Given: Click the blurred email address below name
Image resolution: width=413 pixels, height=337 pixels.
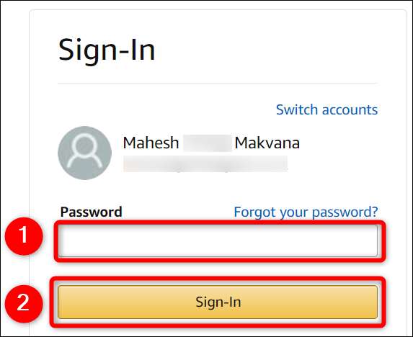Looking at the screenshot, I should pos(205,163).
